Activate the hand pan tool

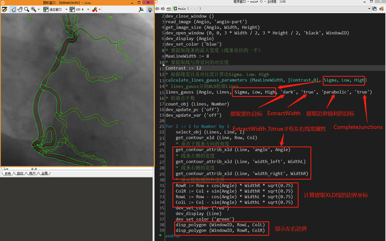[20, 9]
